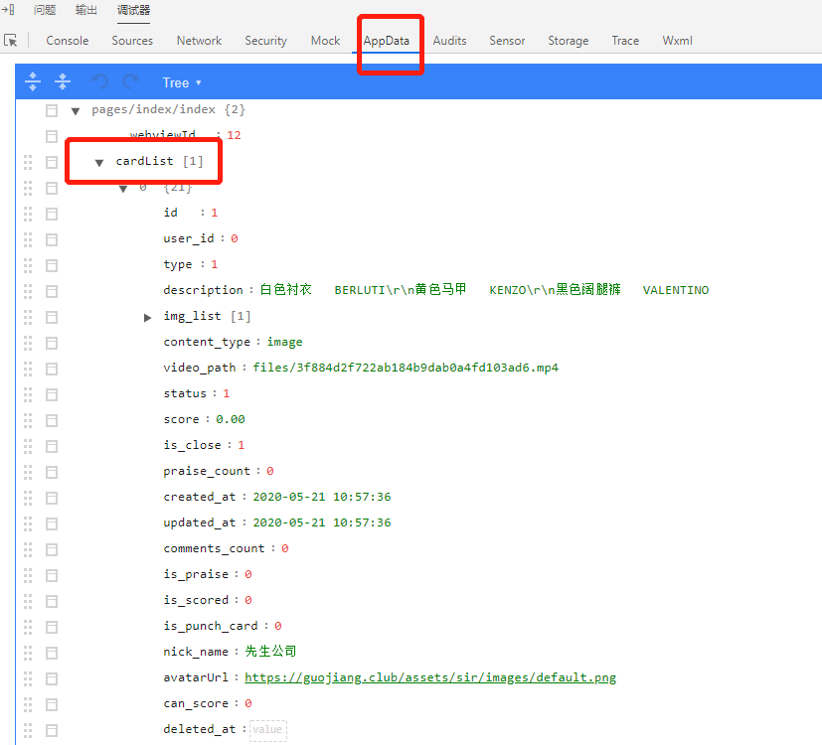Click the drag handle on score row
Image resolution: width=822 pixels, height=745 pixels.
tap(28, 421)
